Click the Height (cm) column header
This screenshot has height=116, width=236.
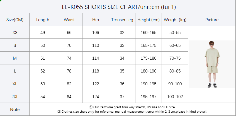pyautogui.click(x=149, y=20)
